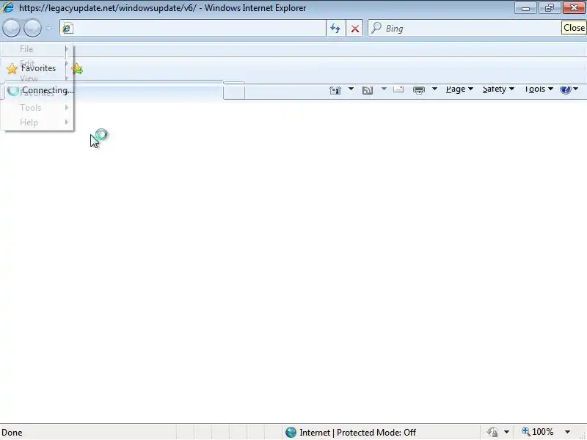Close the Internet Explorer window
Viewport: 587px width, 440px height.
click(574, 8)
